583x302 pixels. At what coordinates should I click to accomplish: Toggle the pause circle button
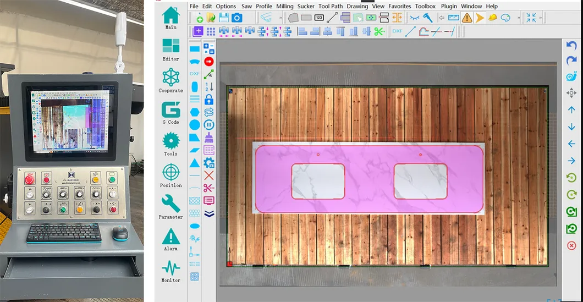(x=209, y=124)
